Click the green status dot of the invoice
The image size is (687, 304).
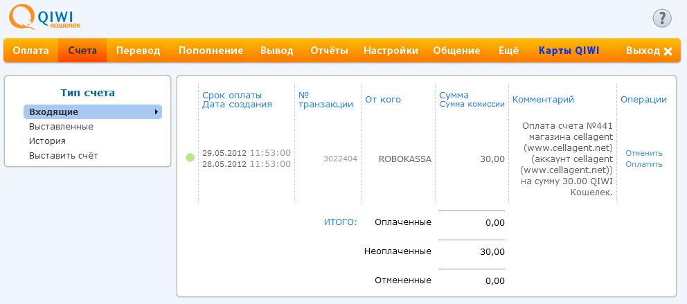pyautogui.click(x=190, y=158)
